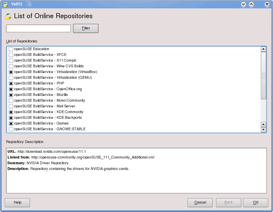Click the repository list scrollbar thumb

(x=264, y=76)
